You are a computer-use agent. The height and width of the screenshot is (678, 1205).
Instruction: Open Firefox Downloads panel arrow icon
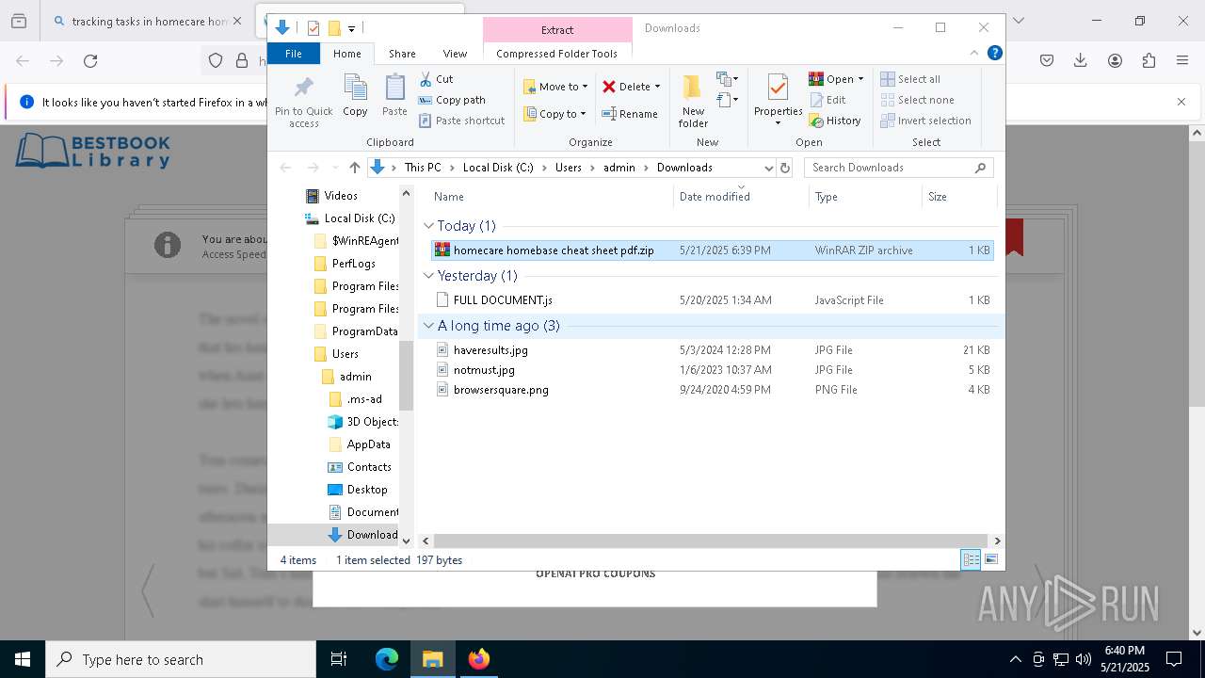(1081, 61)
